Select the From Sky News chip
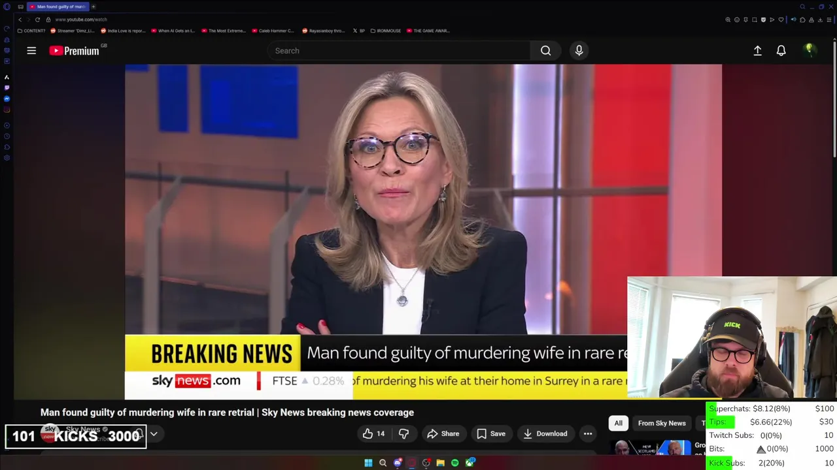This screenshot has height=470, width=837. coord(662,423)
